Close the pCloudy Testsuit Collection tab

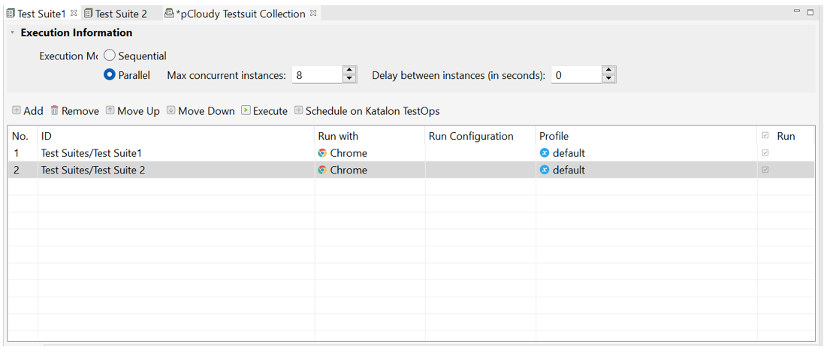point(313,13)
